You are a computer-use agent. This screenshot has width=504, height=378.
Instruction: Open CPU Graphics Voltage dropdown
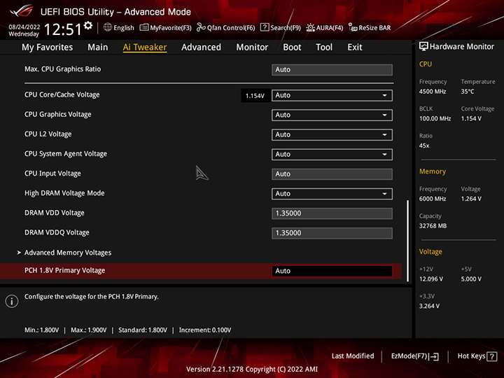tap(332, 115)
